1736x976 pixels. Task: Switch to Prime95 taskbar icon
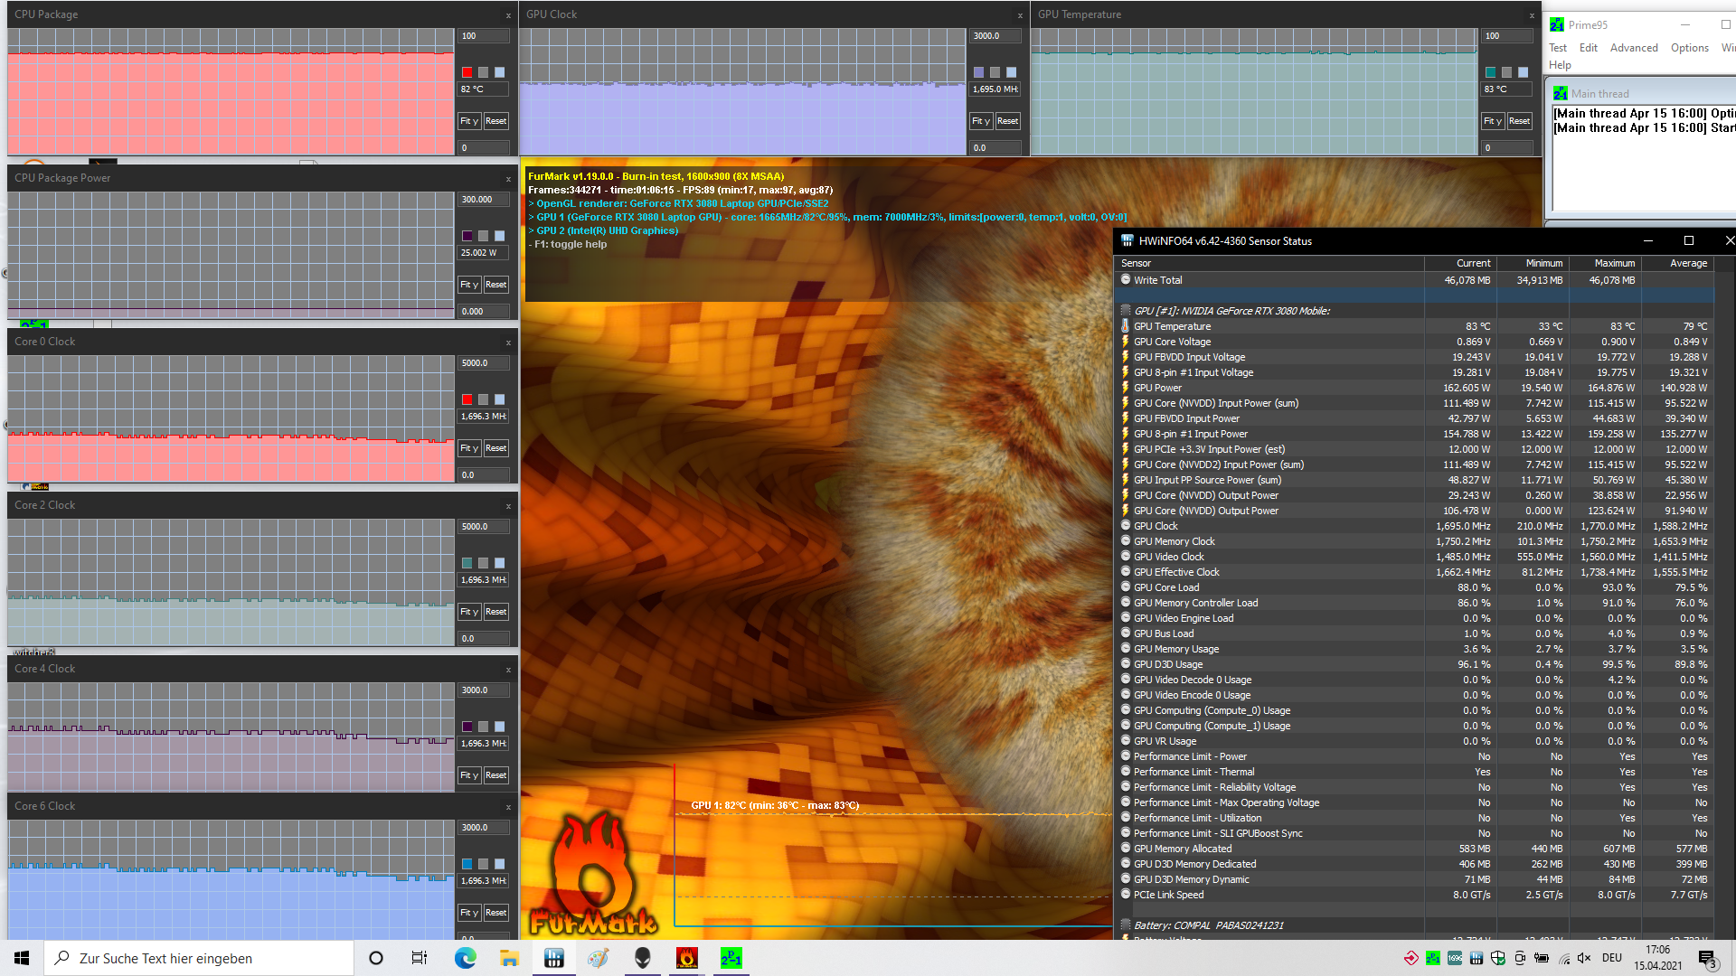731,958
